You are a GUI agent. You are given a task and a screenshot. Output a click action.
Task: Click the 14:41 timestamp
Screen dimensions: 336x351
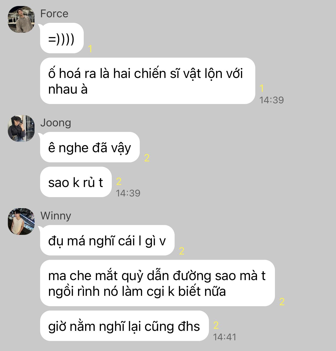[225, 337]
